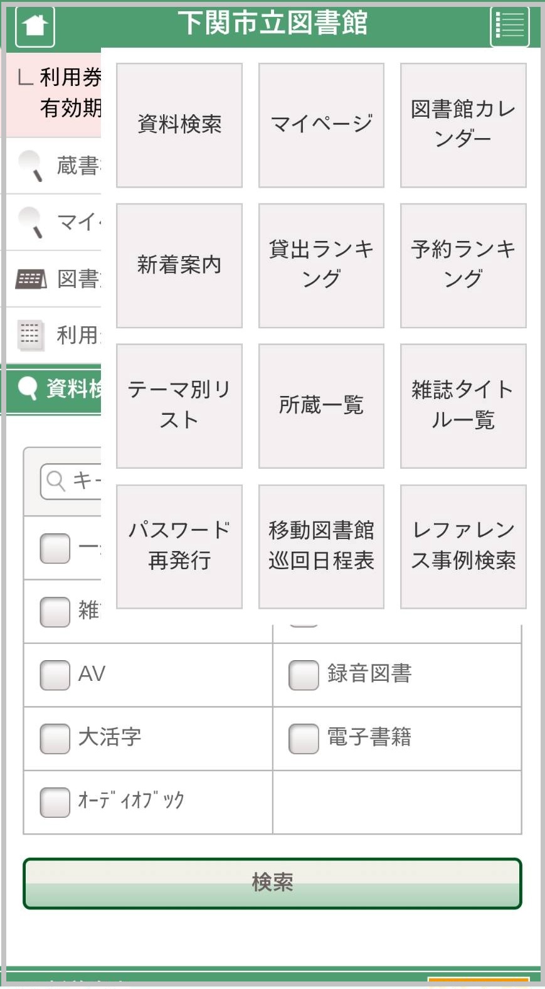Click the white search icon on the green 資料検索 bar
Screen dimensions: 545x989
tap(28, 388)
